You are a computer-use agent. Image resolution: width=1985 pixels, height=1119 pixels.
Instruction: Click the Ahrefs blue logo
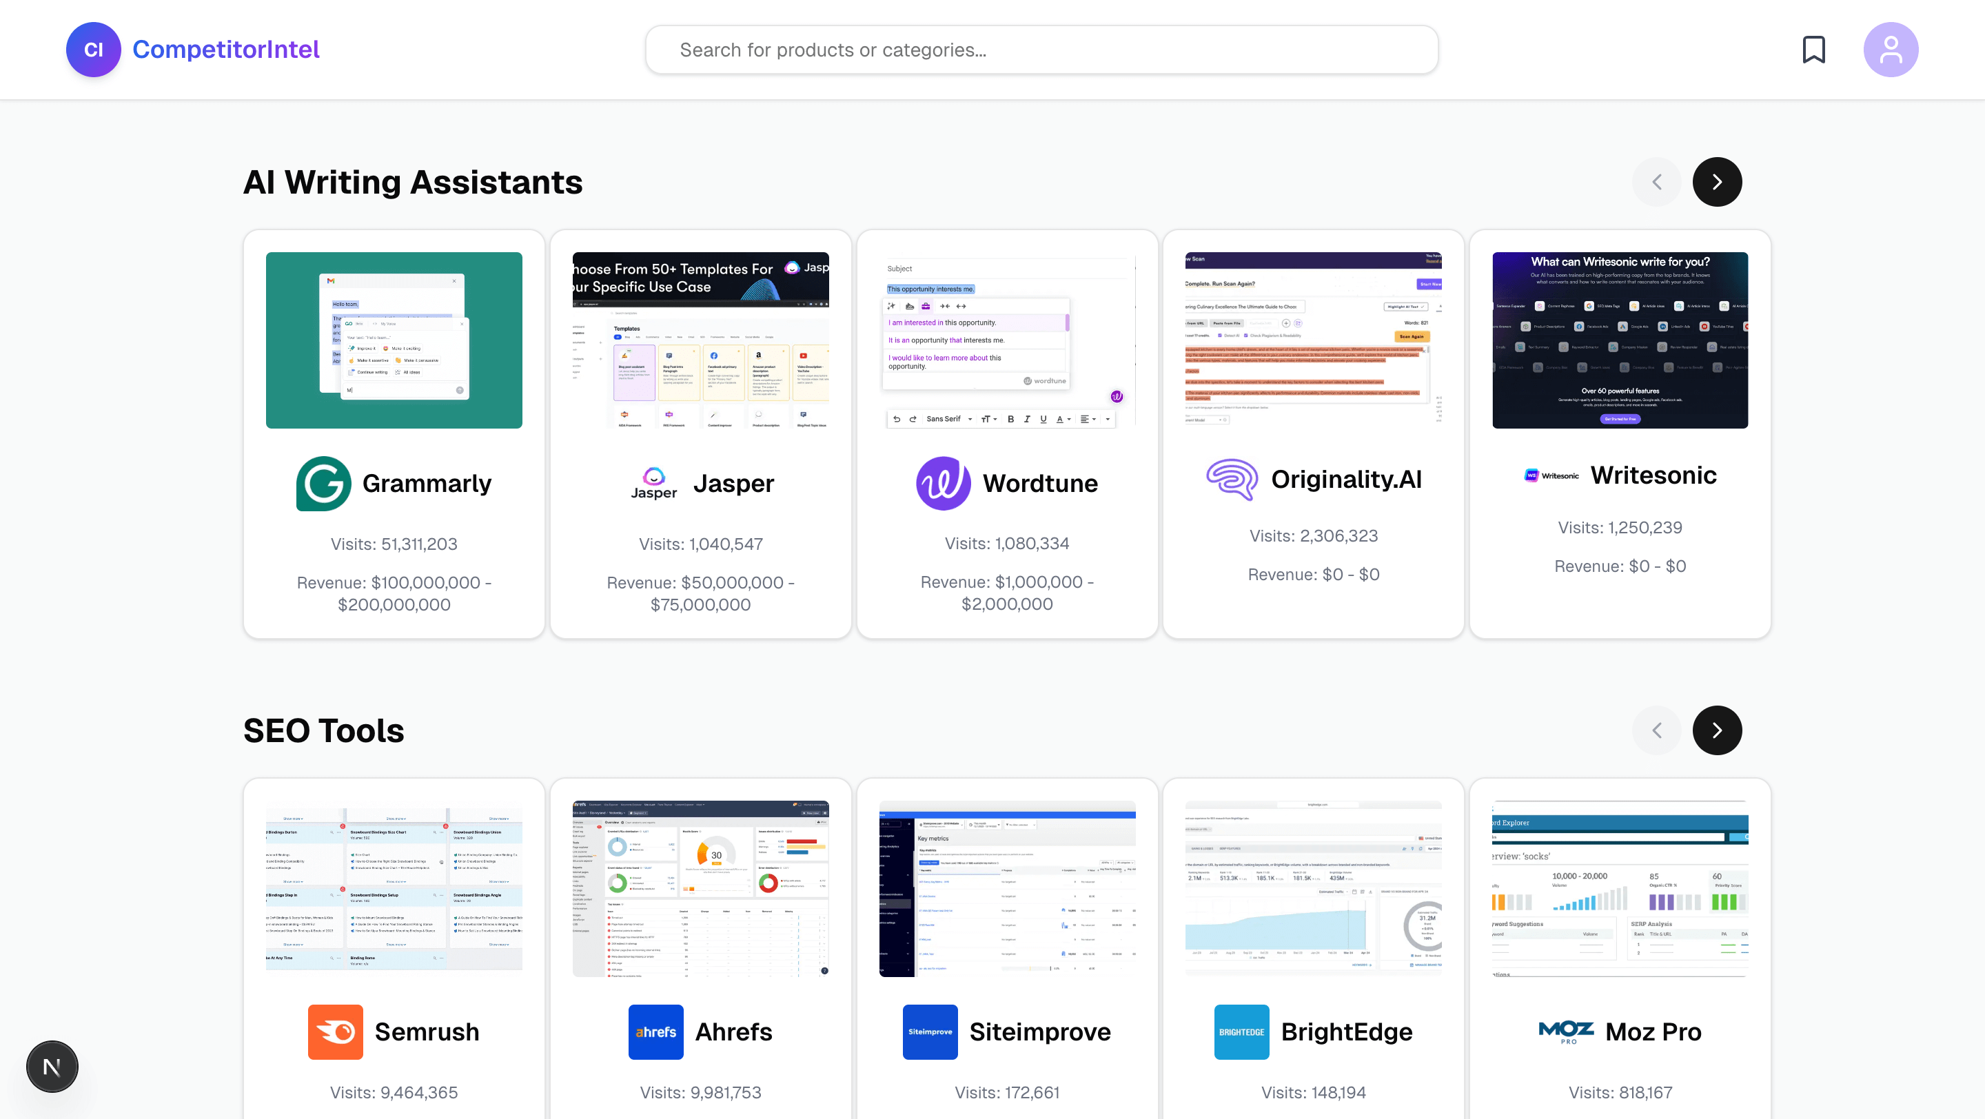[x=655, y=1032]
